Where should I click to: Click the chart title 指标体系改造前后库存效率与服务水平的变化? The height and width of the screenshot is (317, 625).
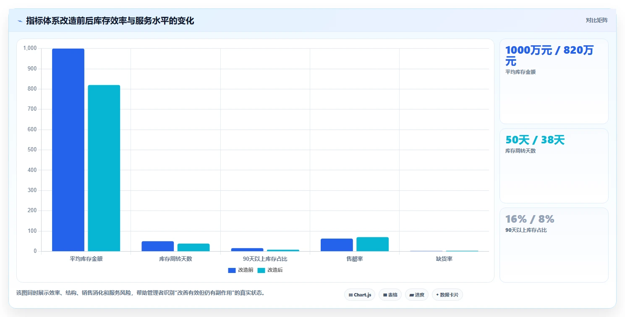click(110, 21)
